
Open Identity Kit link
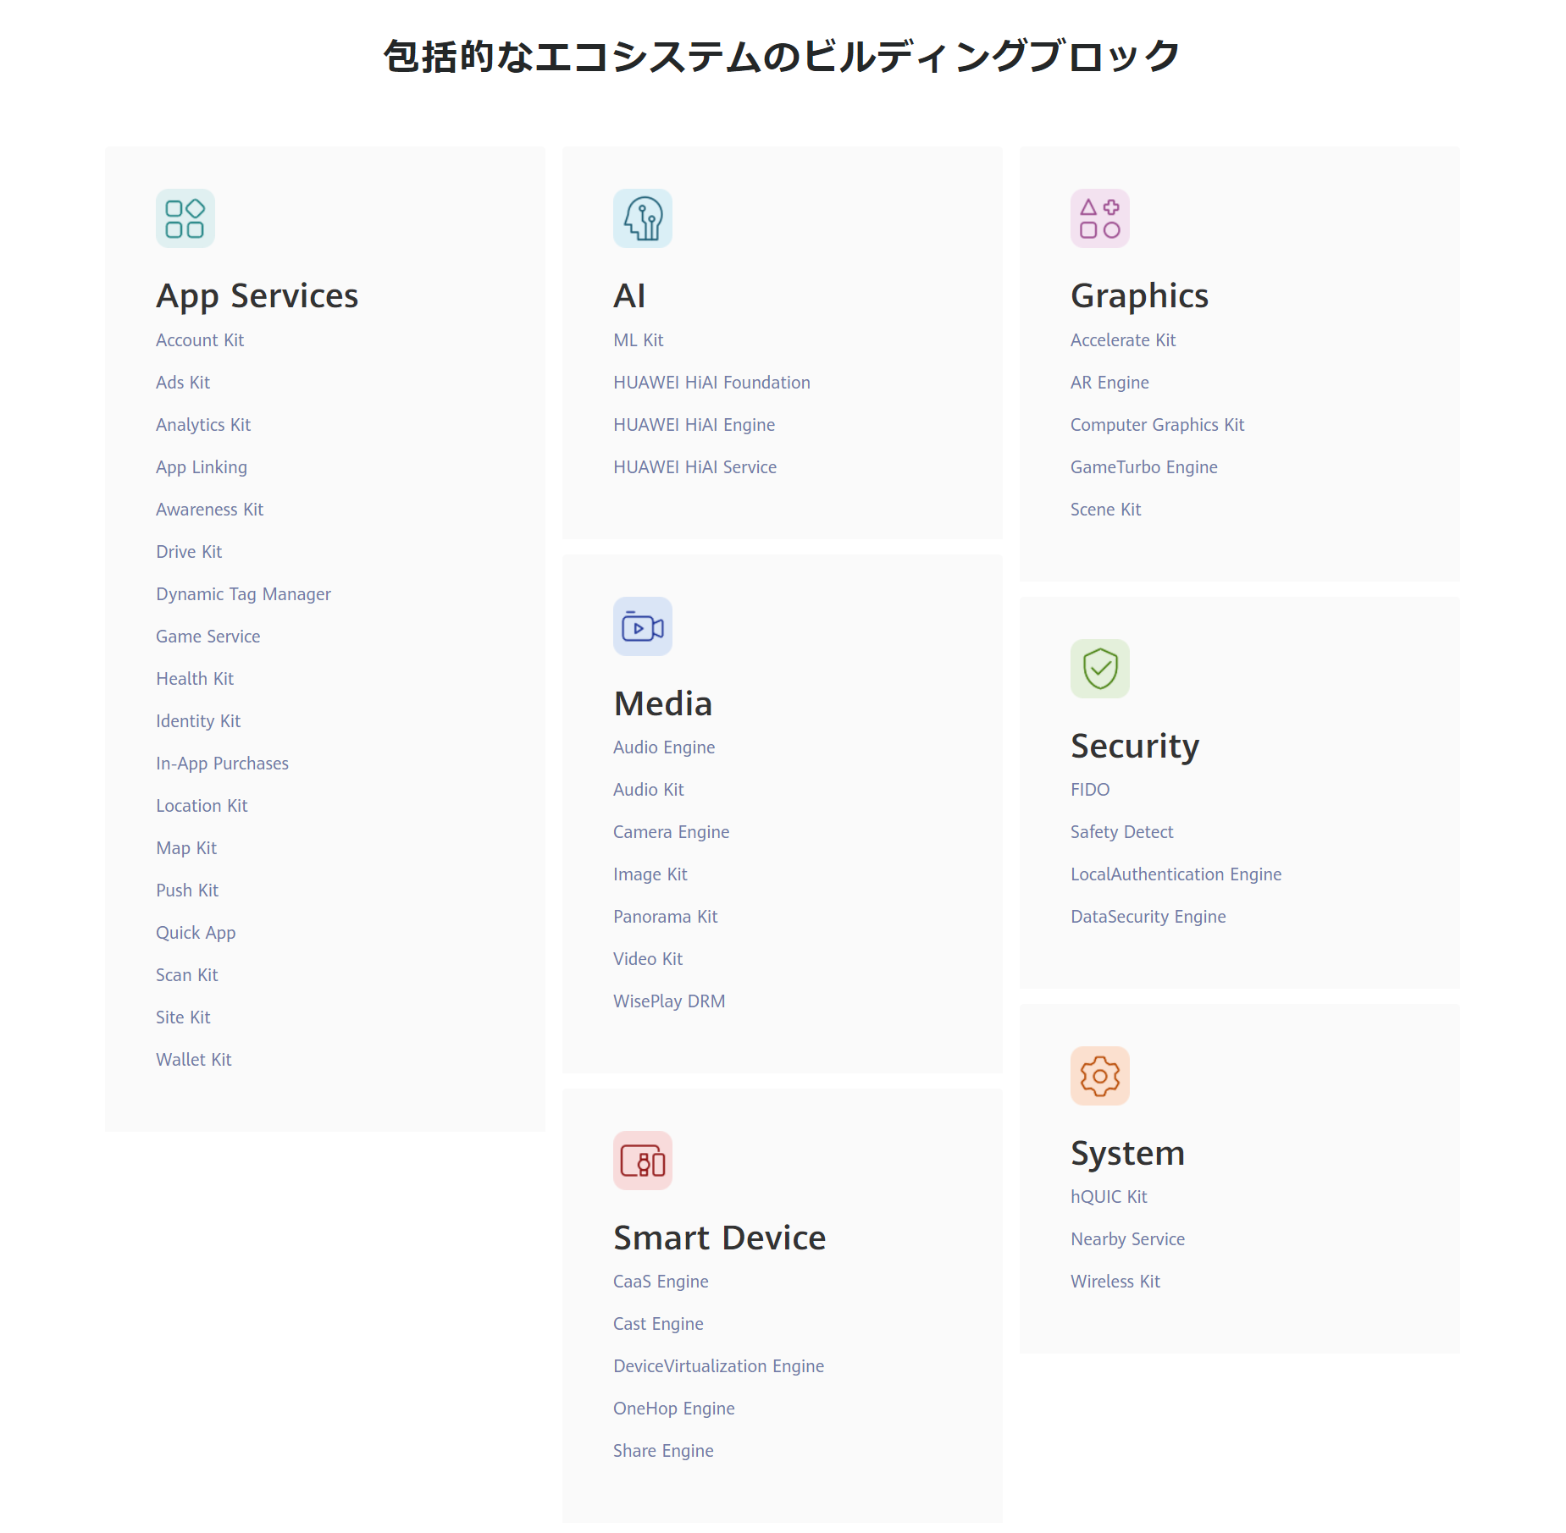coord(198,721)
